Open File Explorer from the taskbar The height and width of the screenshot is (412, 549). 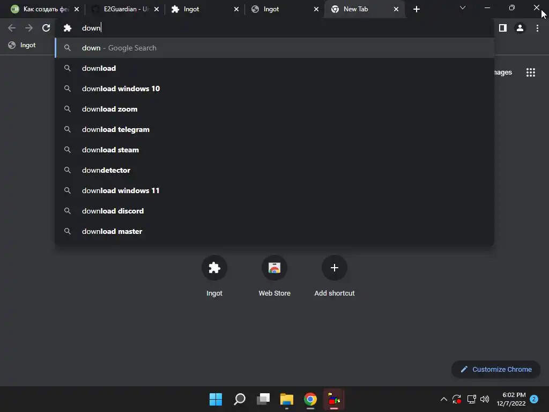[x=287, y=399]
